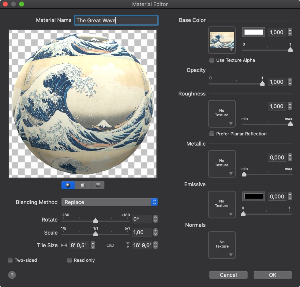Click the Emissive slider handle
This screenshot has height=287, width=300.
243,214
